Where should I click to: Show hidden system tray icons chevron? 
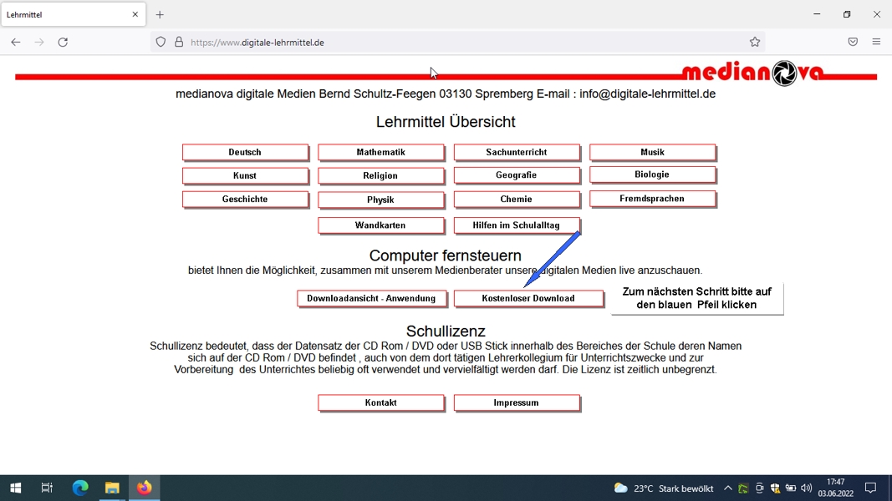pos(727,488)
